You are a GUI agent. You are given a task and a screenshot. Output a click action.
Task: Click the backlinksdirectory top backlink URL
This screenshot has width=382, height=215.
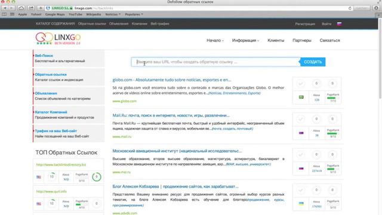pos(61,165)
